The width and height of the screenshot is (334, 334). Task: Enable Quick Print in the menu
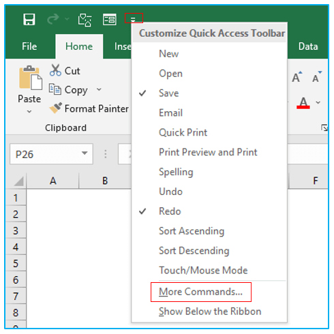pyautogui.click(x=209, y=132)
